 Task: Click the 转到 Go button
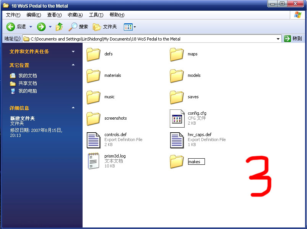click(x=293, y=39)
